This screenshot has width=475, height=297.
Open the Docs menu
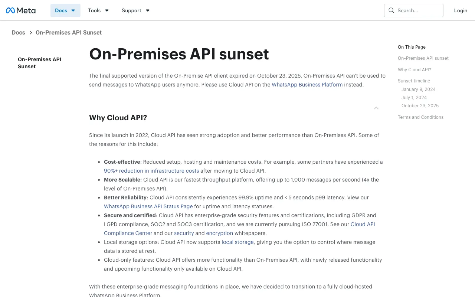(x=65, y=10)
